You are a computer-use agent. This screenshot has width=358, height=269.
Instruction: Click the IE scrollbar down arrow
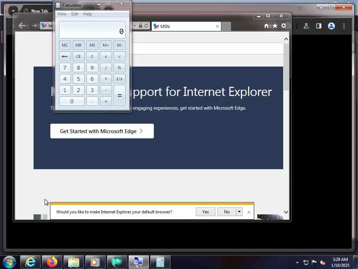286,212
